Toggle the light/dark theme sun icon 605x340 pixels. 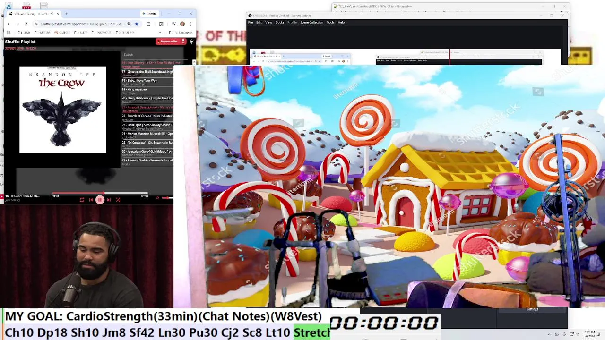pyautogui.click(x=191, y=42)
